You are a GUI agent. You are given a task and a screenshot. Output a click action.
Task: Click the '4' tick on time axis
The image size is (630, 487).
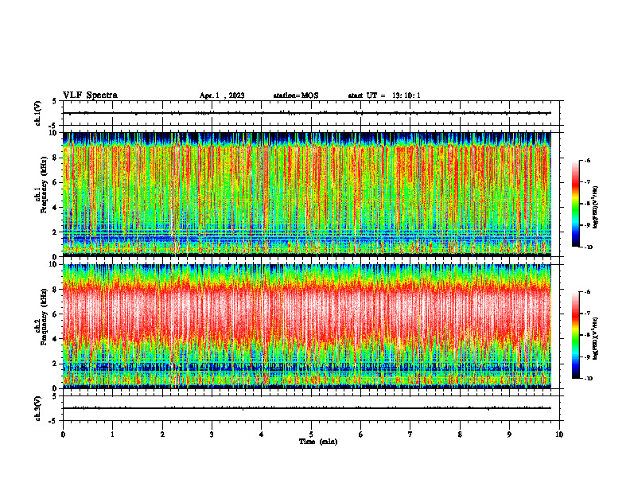pos(262,434)
